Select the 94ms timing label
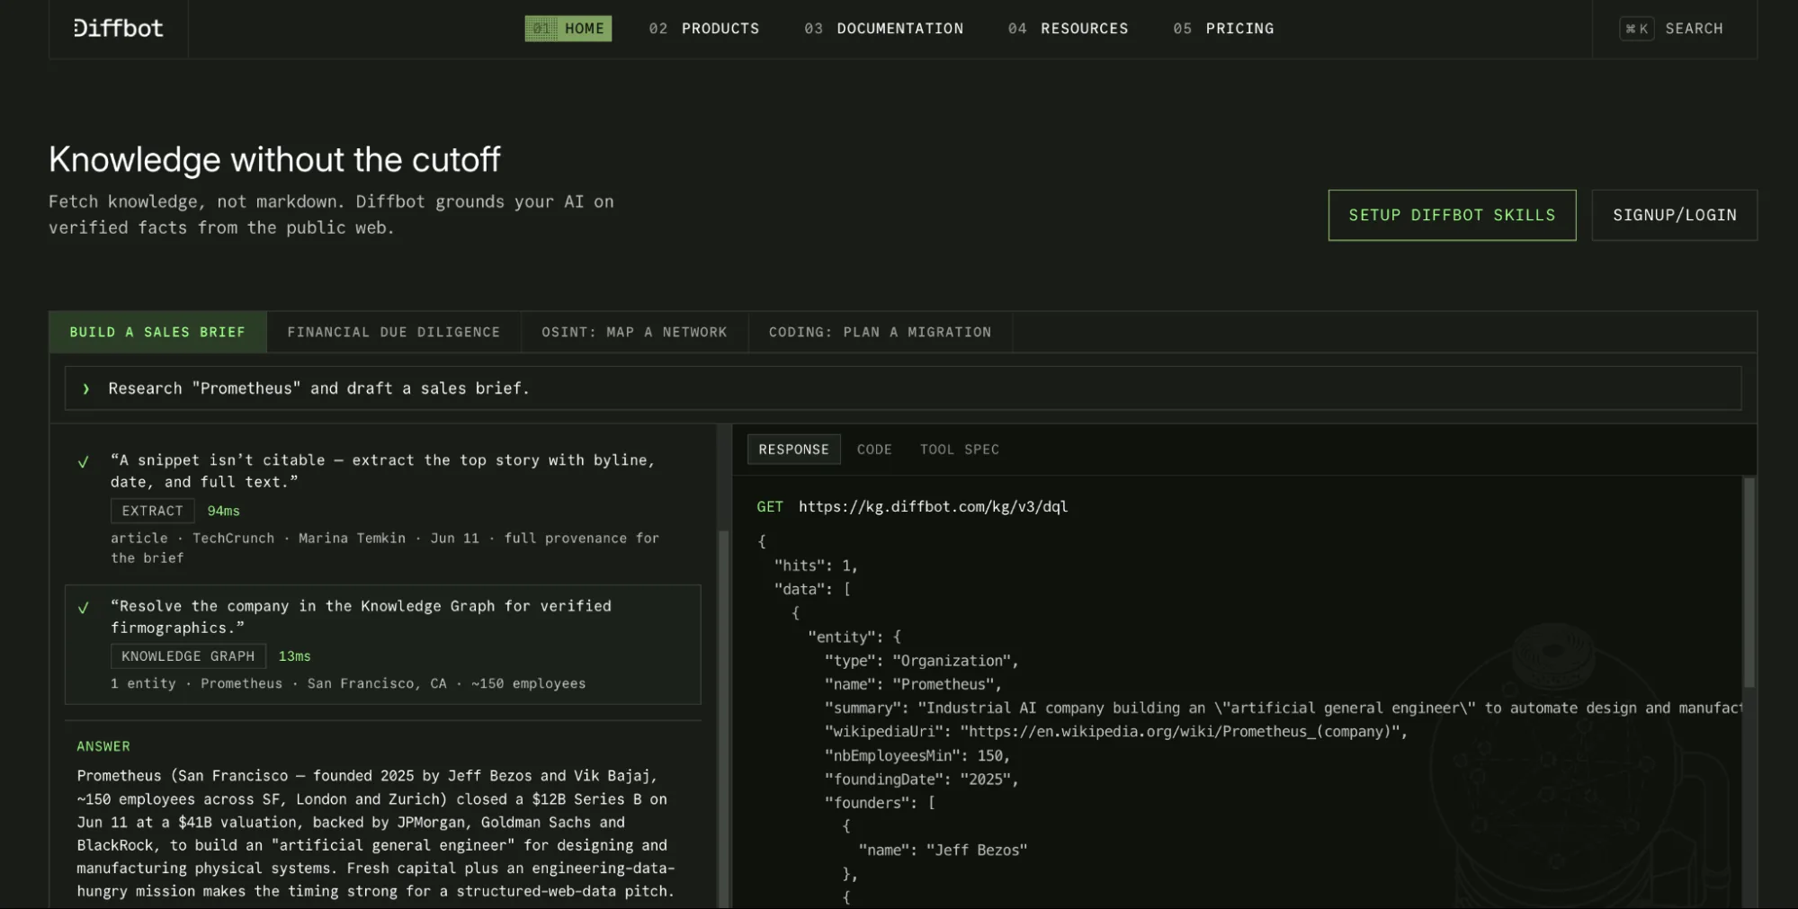1798x909 pixels. point(224,511)
